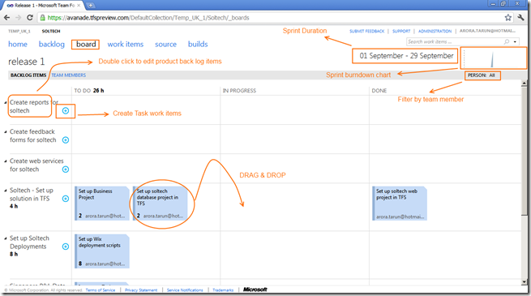Click the Submit Feedback link
This screenshot has width=531, height=296.
coord(366,31)
